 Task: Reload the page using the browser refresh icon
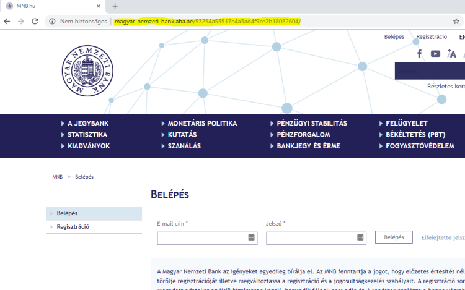click(x=36, y=21)
